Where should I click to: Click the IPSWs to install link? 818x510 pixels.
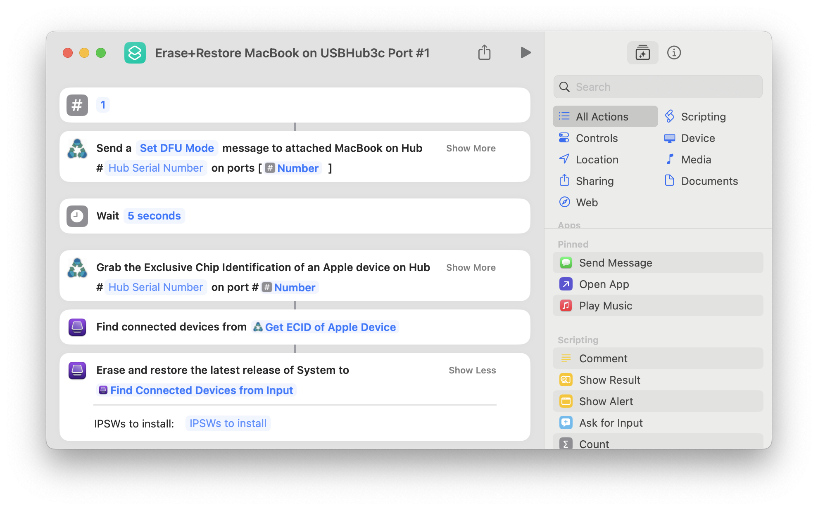(228, 423)
